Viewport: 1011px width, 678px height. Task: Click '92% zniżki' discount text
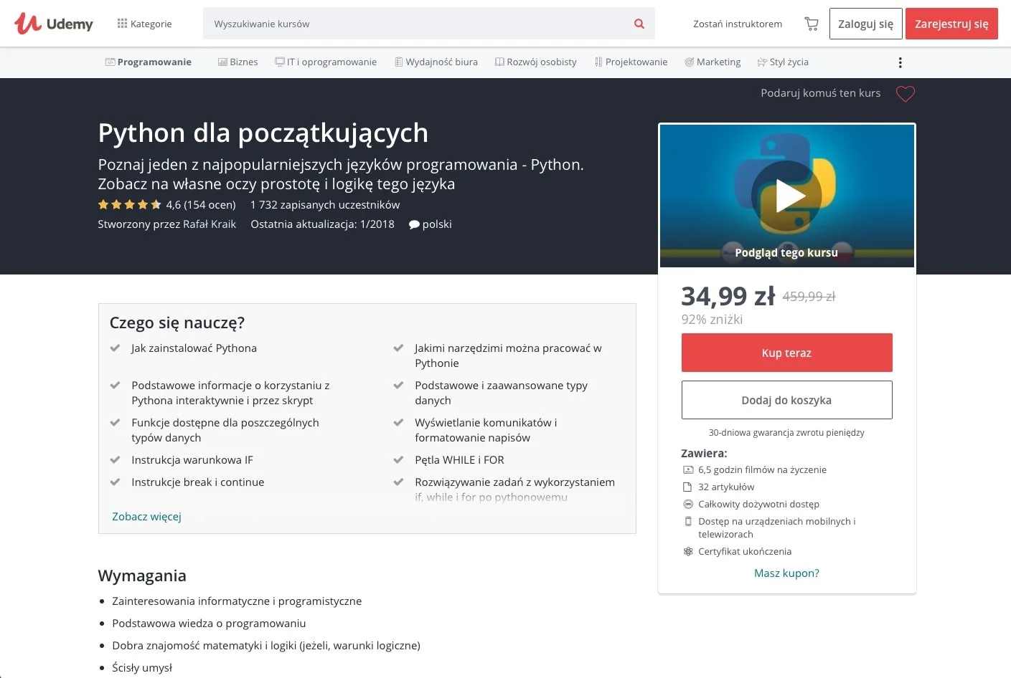pyautogui.click(x=712, y=320)
